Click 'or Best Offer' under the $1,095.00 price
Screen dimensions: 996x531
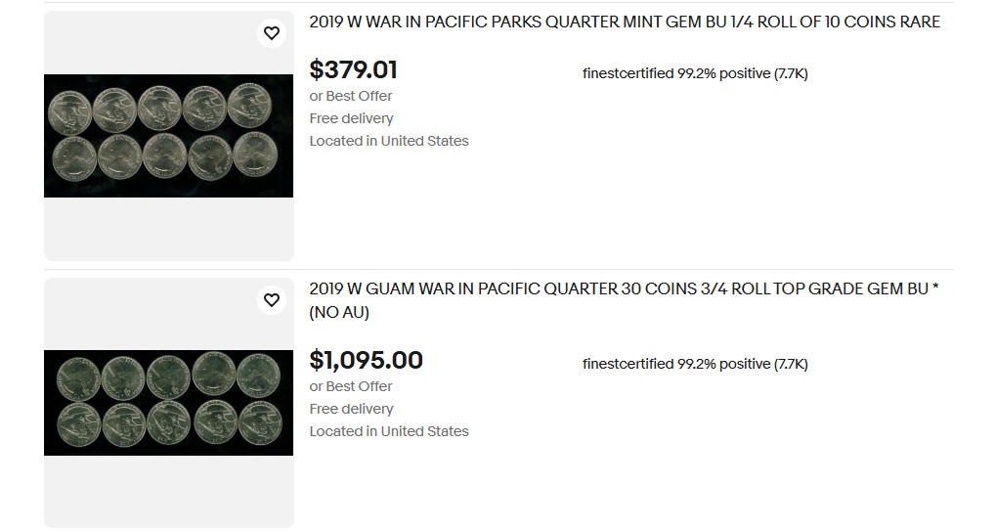click(351, 386)
